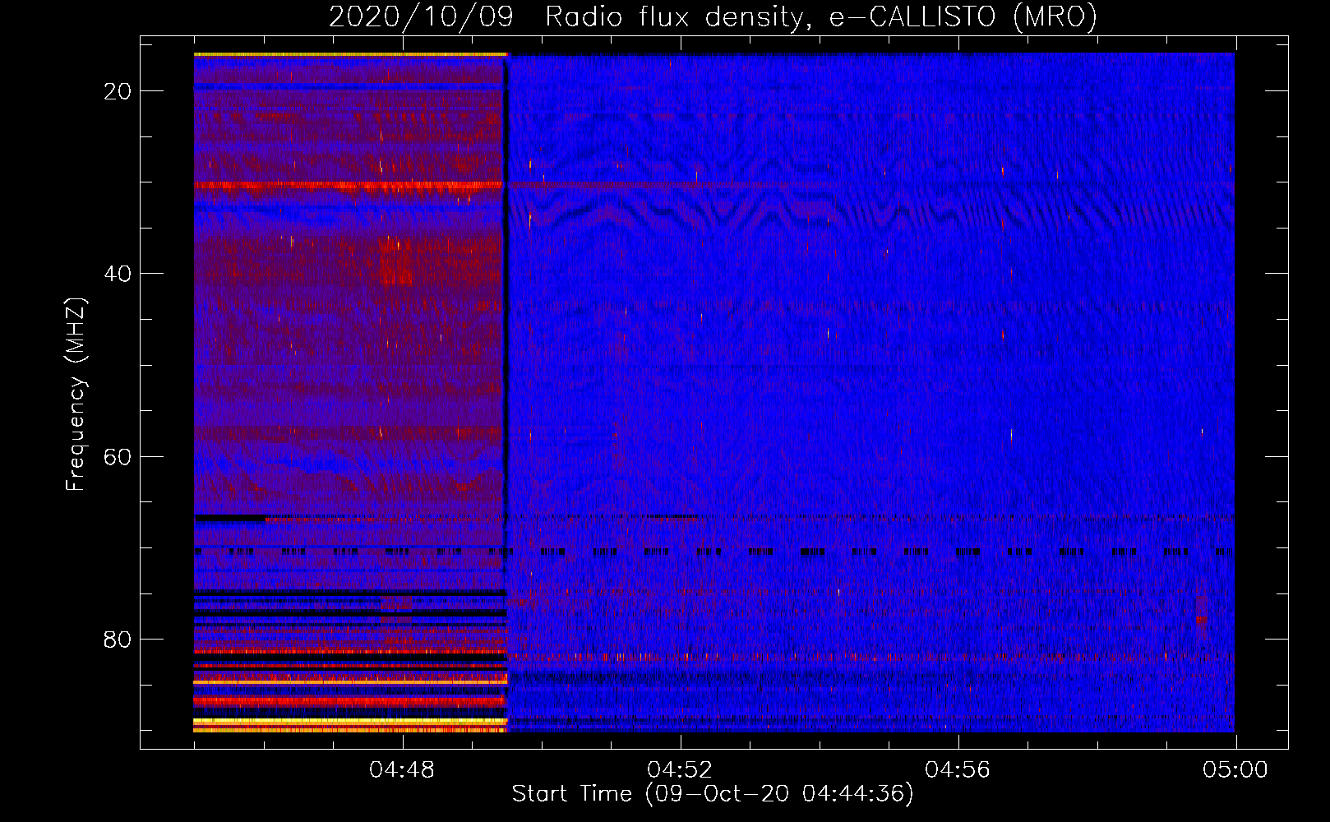The height and width of the screenshot is (822, 1330).
Task: Click the 'Start Time (09-Oct-20 04:44:36)' label
Action: (713, 794)
